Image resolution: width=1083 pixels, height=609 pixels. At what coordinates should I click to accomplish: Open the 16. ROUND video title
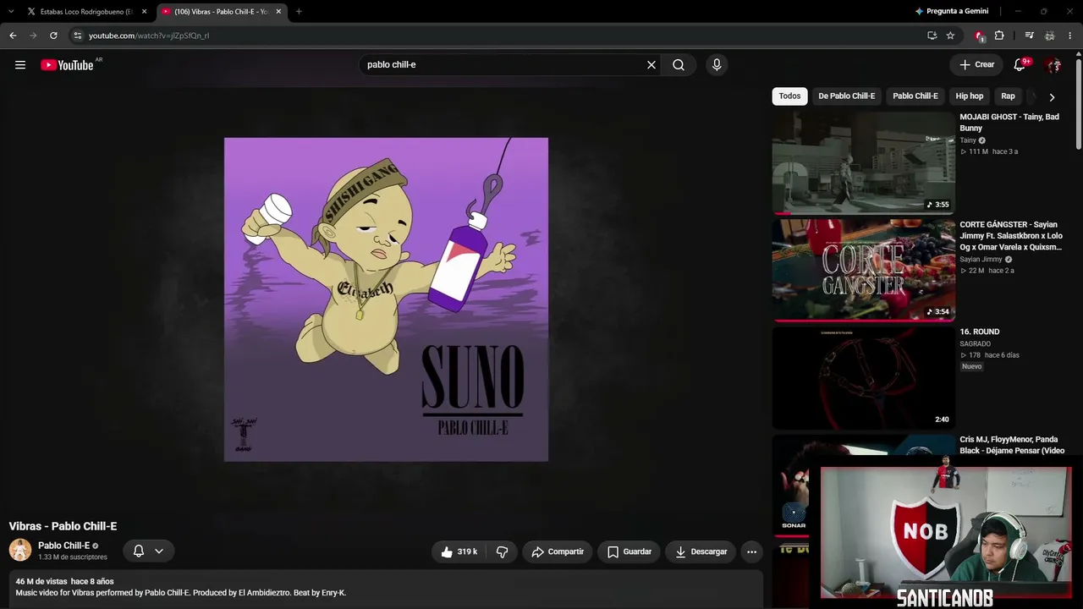click(980, 332)
